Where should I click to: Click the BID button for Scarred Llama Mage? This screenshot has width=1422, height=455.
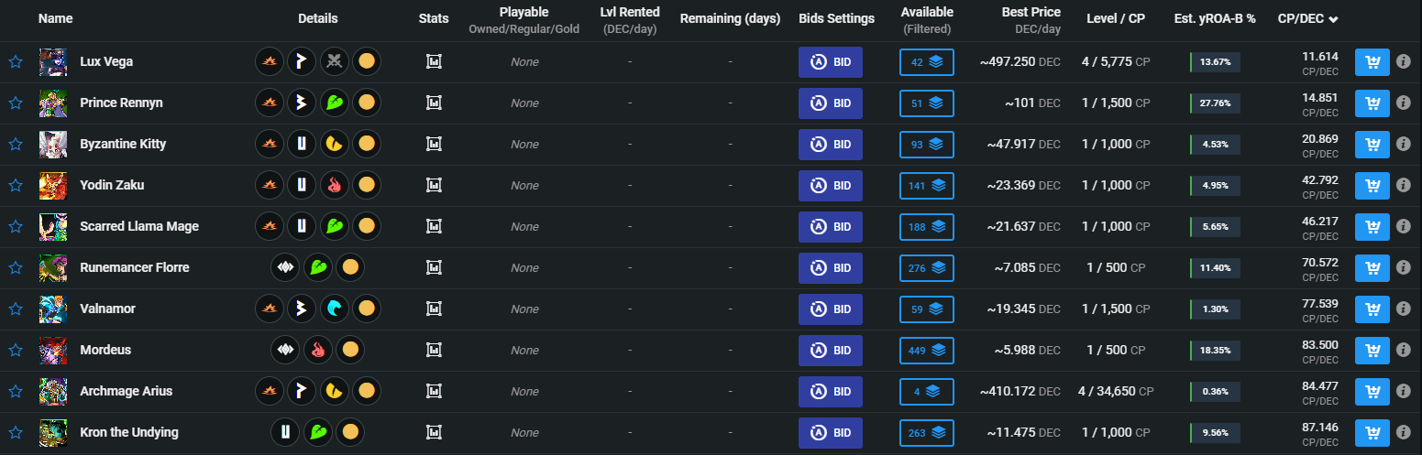831,227
